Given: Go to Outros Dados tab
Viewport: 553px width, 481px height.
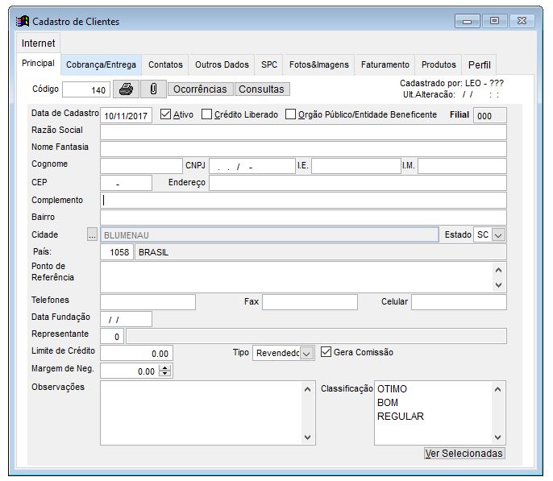Looking at the screenshot, I should [222, 64].
